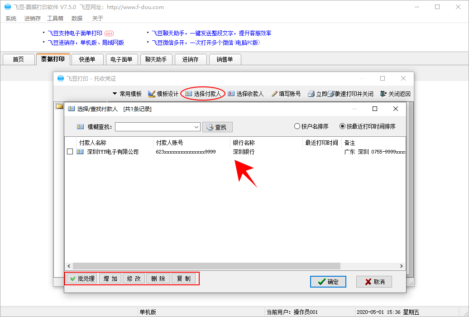Sort by 付款人名称 column header
Screen dimensions: 469x317
(x=93, y=143)
